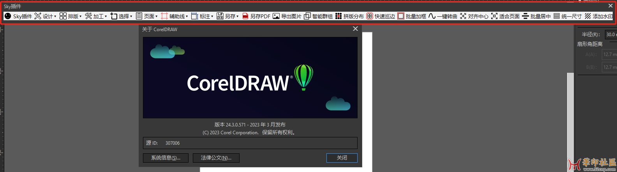Expand the 页面 page dropdown
The width and height of the screenshot is (617, 172).
(146, 16)
